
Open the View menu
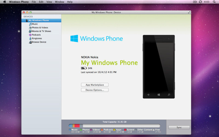tap(49, 2)
